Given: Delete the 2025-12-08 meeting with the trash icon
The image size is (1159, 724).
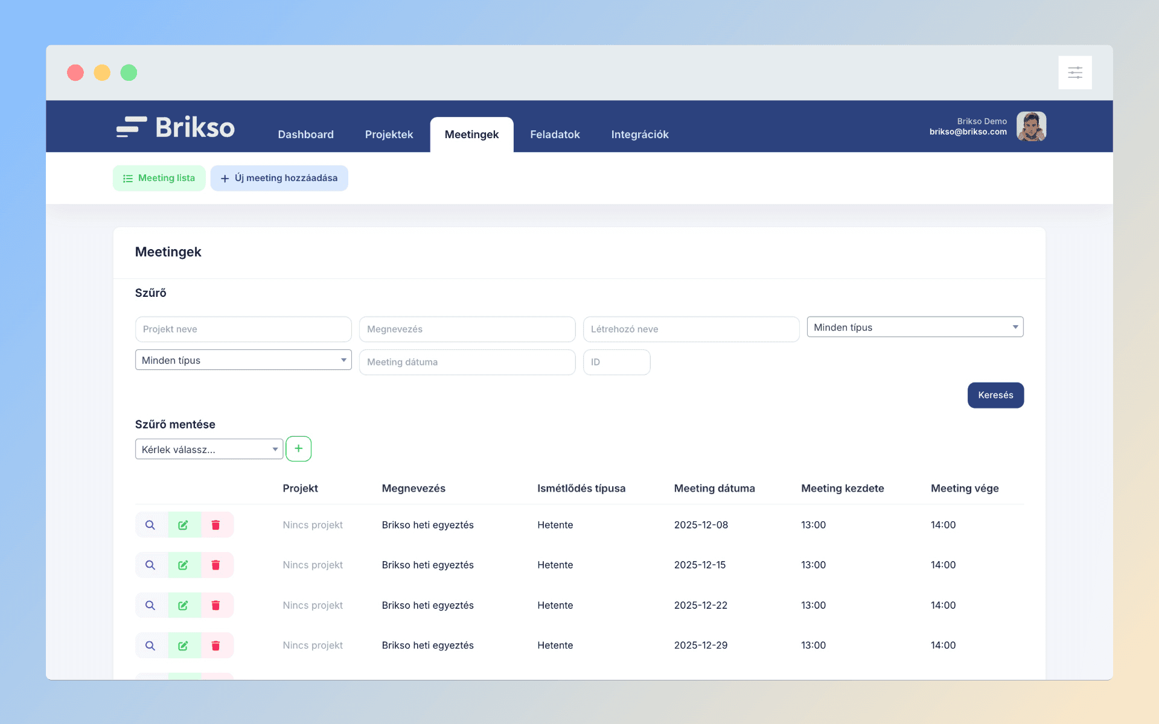Looking at the screenshot, I should point(216,525).
